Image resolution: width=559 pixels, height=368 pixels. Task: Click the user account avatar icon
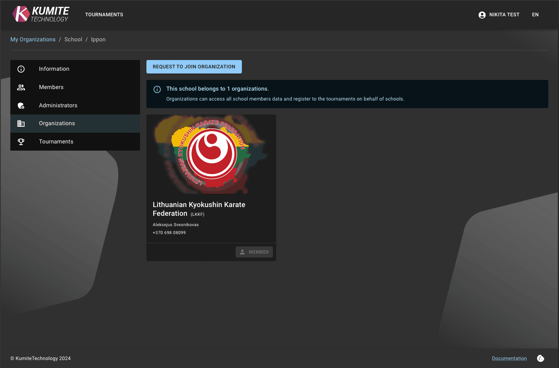click(x=482, y=15)
